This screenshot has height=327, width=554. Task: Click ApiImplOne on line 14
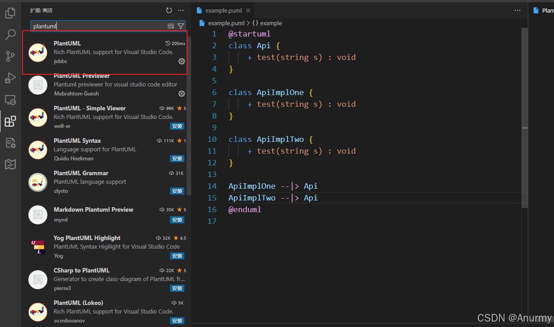click(252, 186)
